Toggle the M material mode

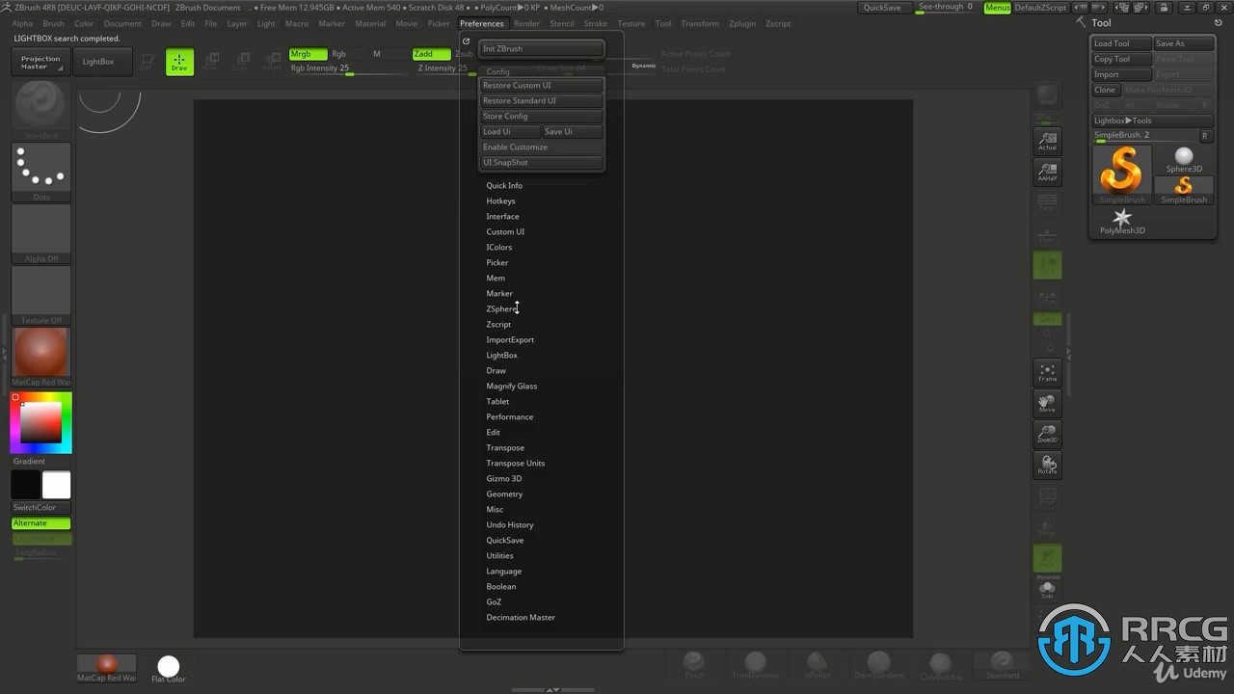click(377, 54)
